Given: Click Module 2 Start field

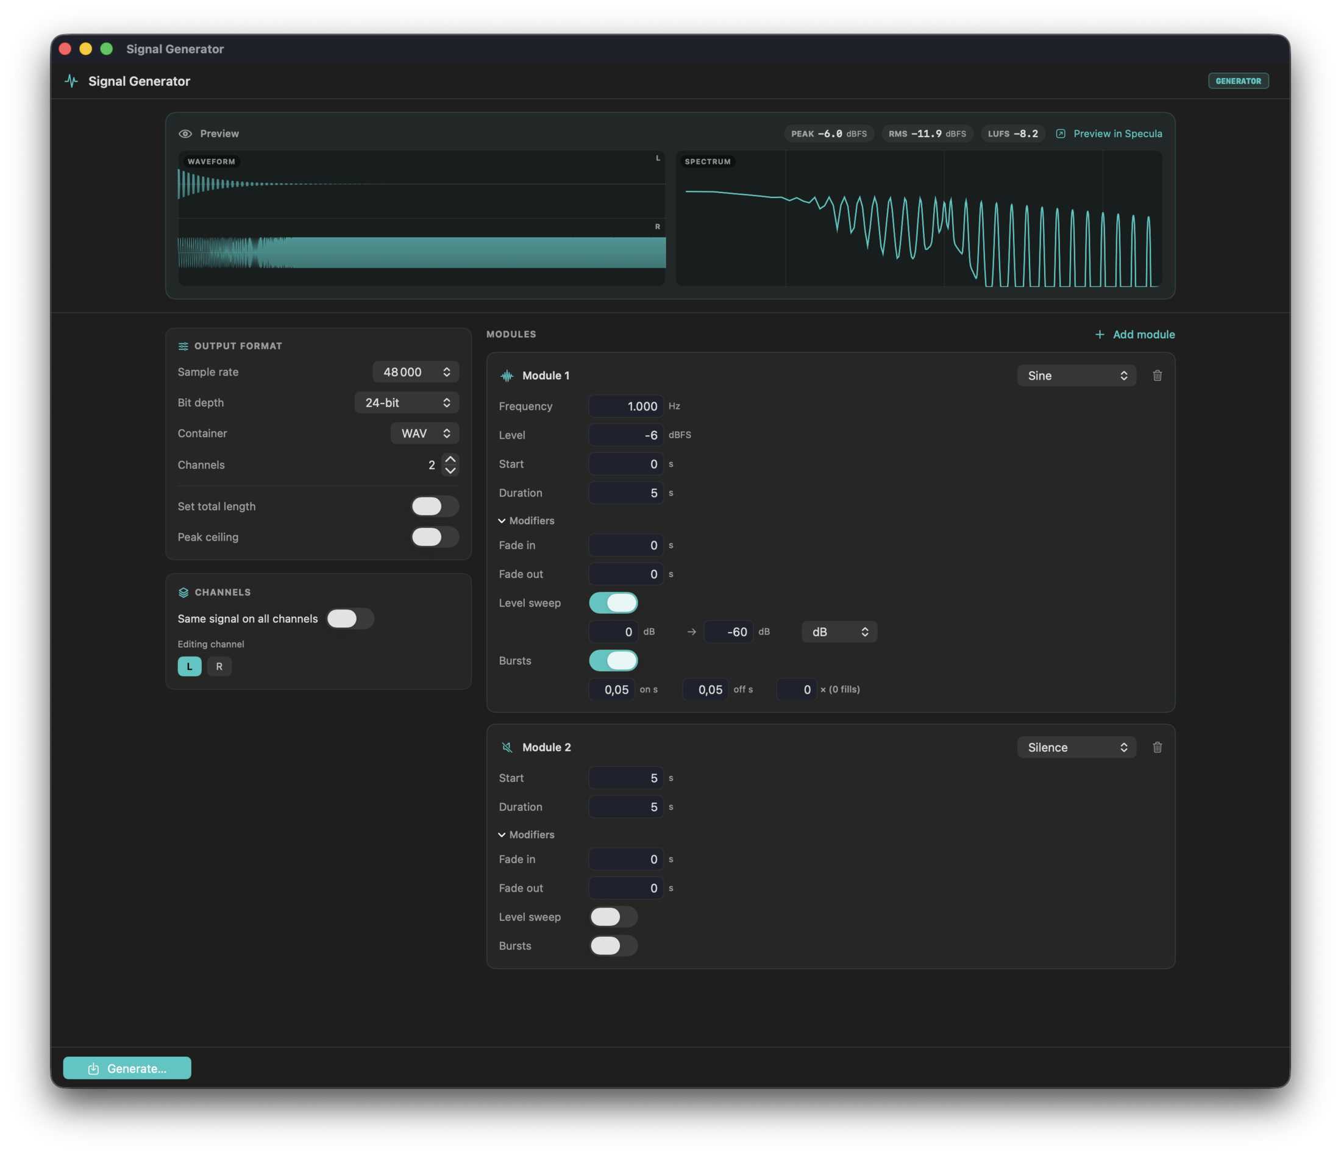Looking at the screenshot, I should pyautogui.click(x=626, y=778).
